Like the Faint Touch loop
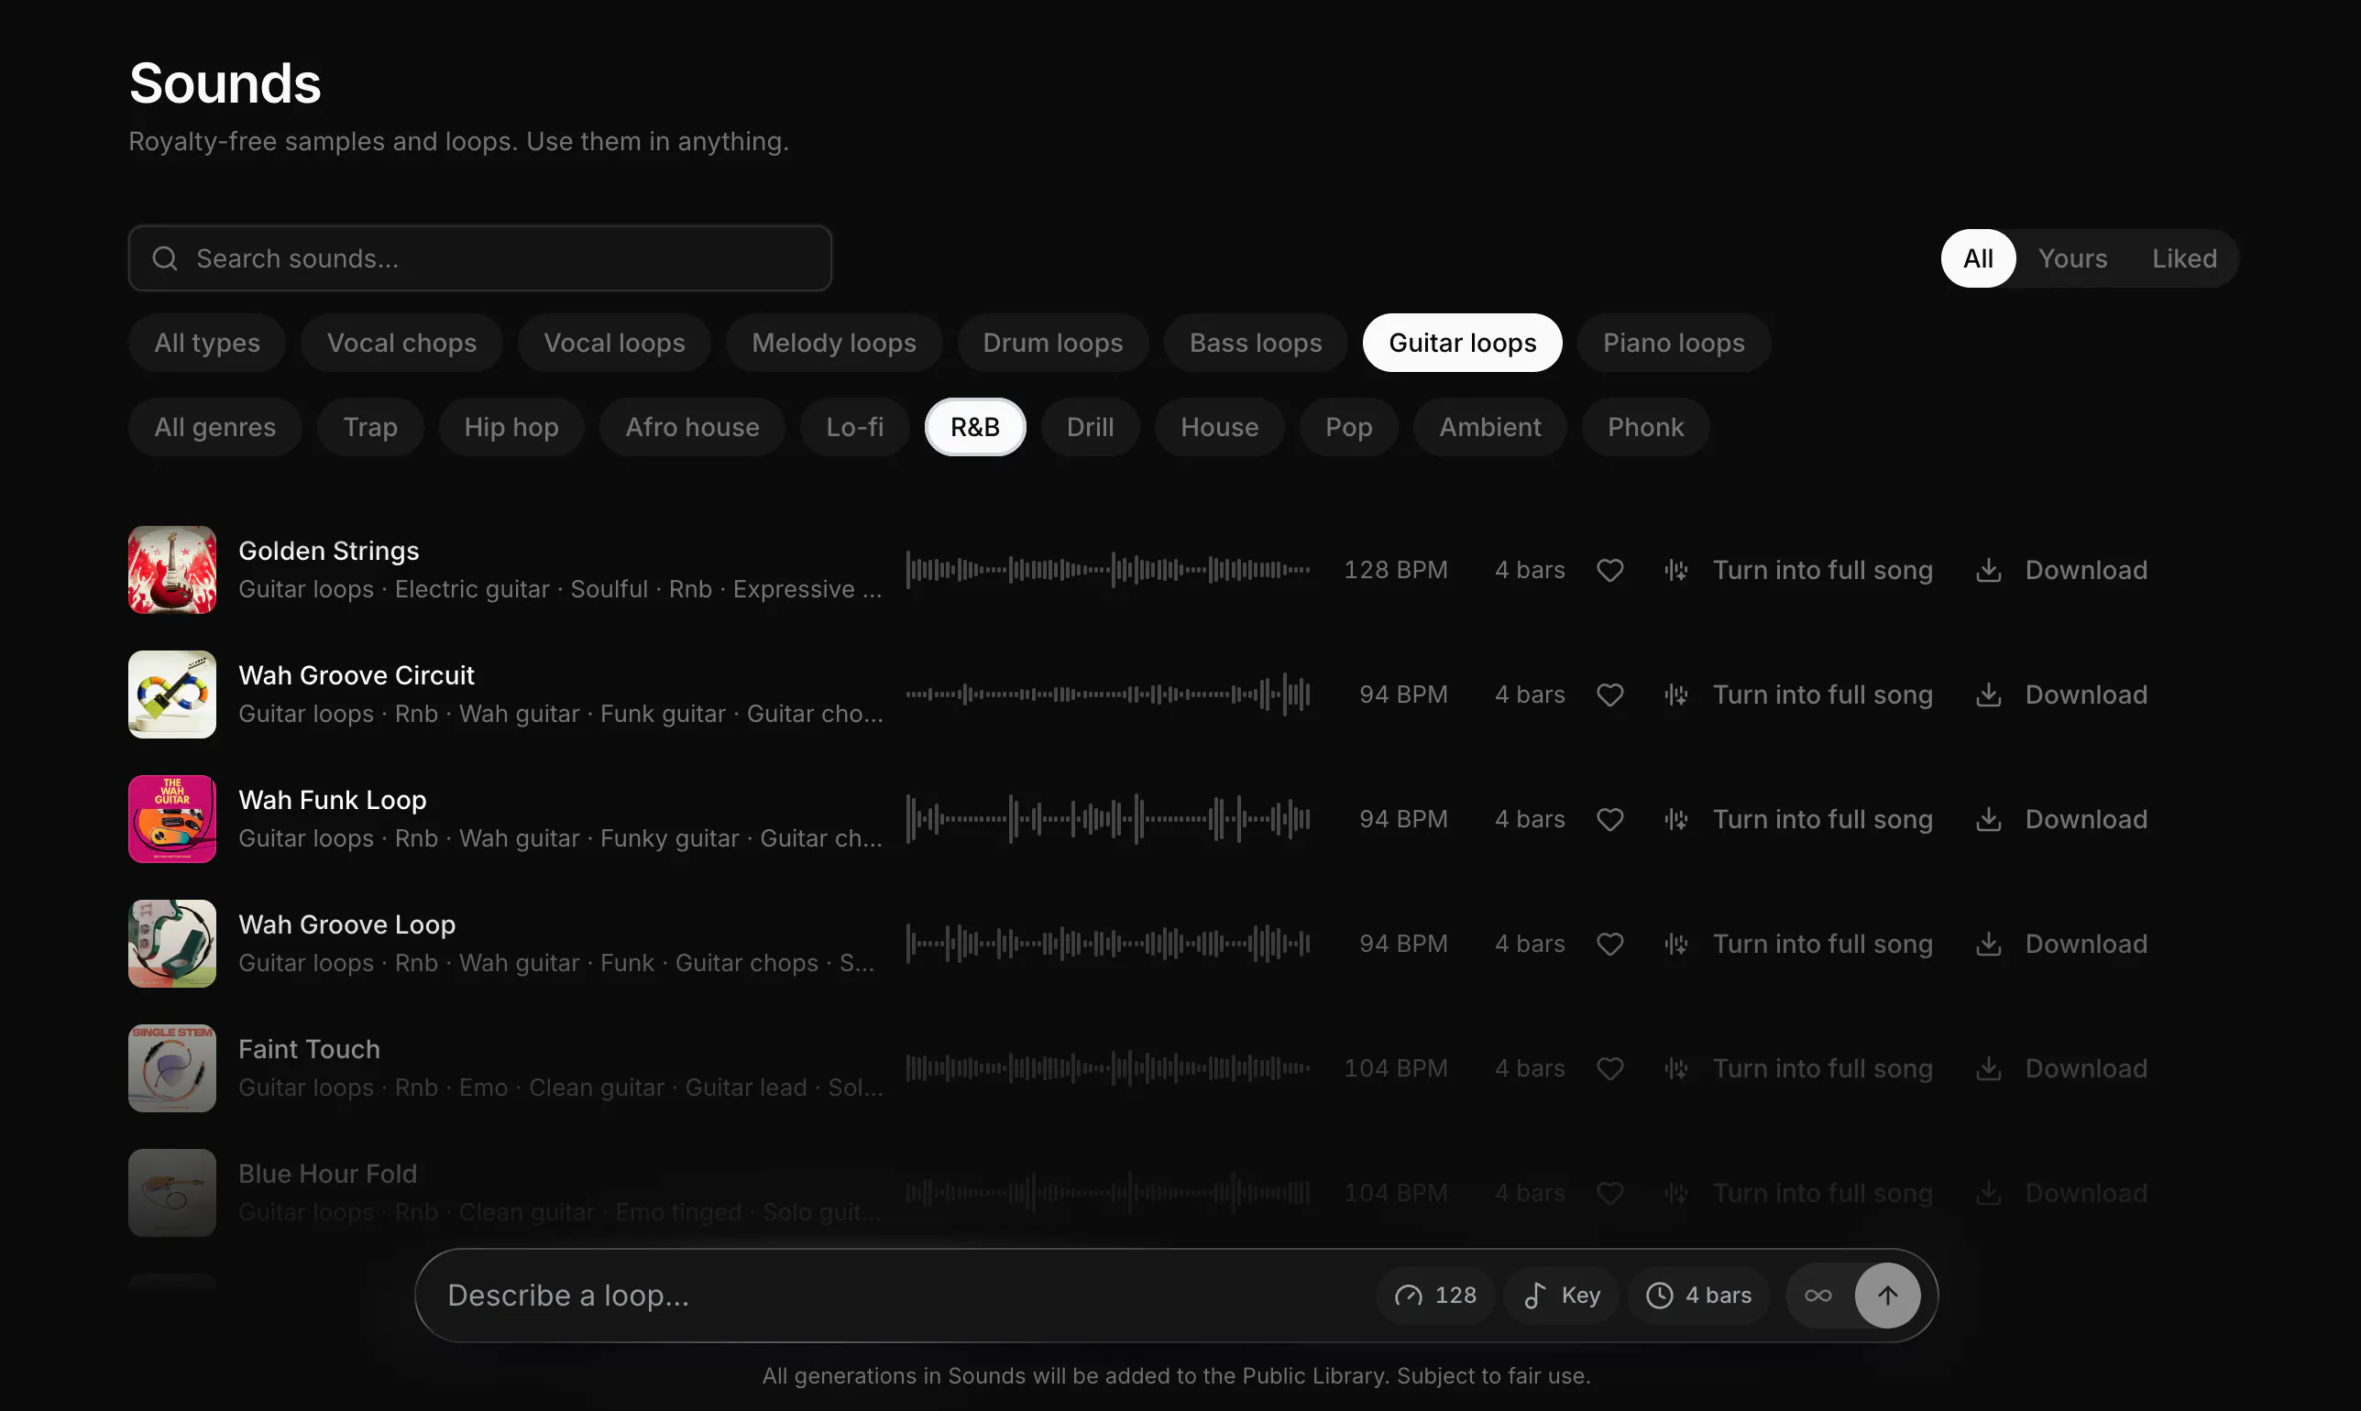Image resolution: width=2361 pixels, height=1411 pixels. click(x=1609, y=1068)
